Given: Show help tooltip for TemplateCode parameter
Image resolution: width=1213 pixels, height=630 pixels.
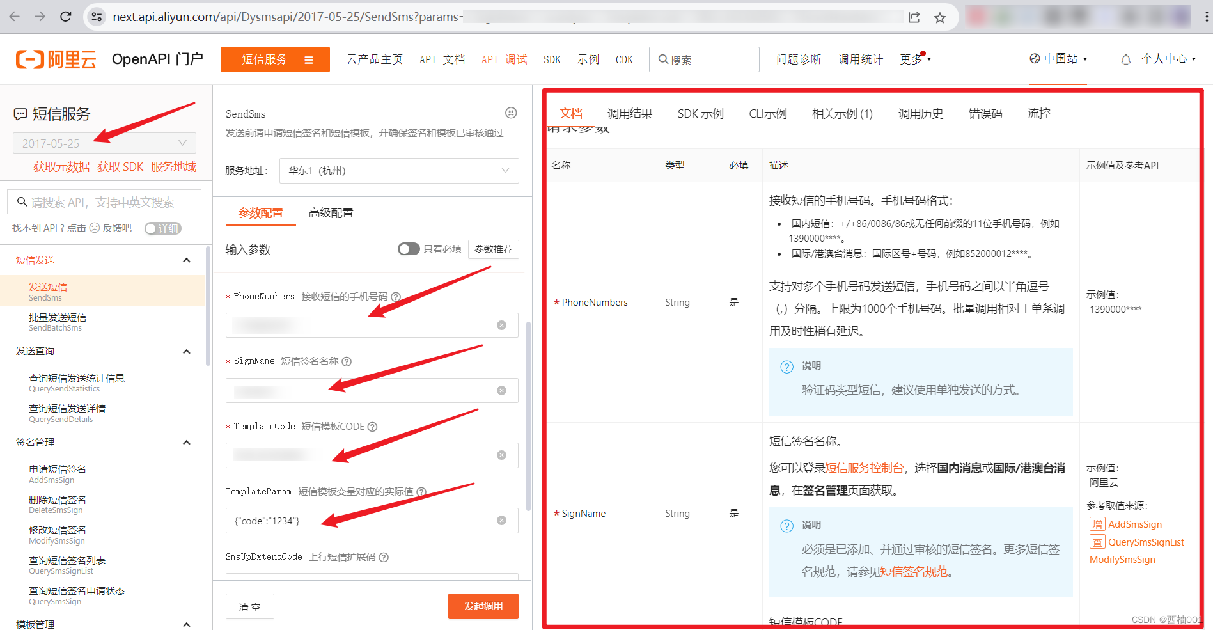Looking at the screenshot, I should point(372,427).
